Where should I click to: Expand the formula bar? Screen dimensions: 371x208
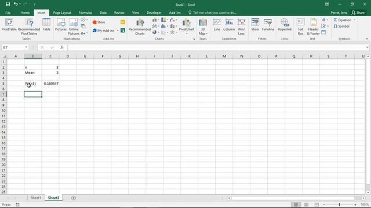pos(367,47)
